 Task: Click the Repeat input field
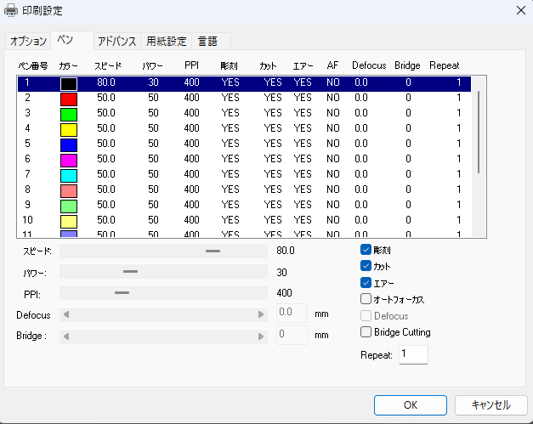pyautogui.click(x=413, y=354)
